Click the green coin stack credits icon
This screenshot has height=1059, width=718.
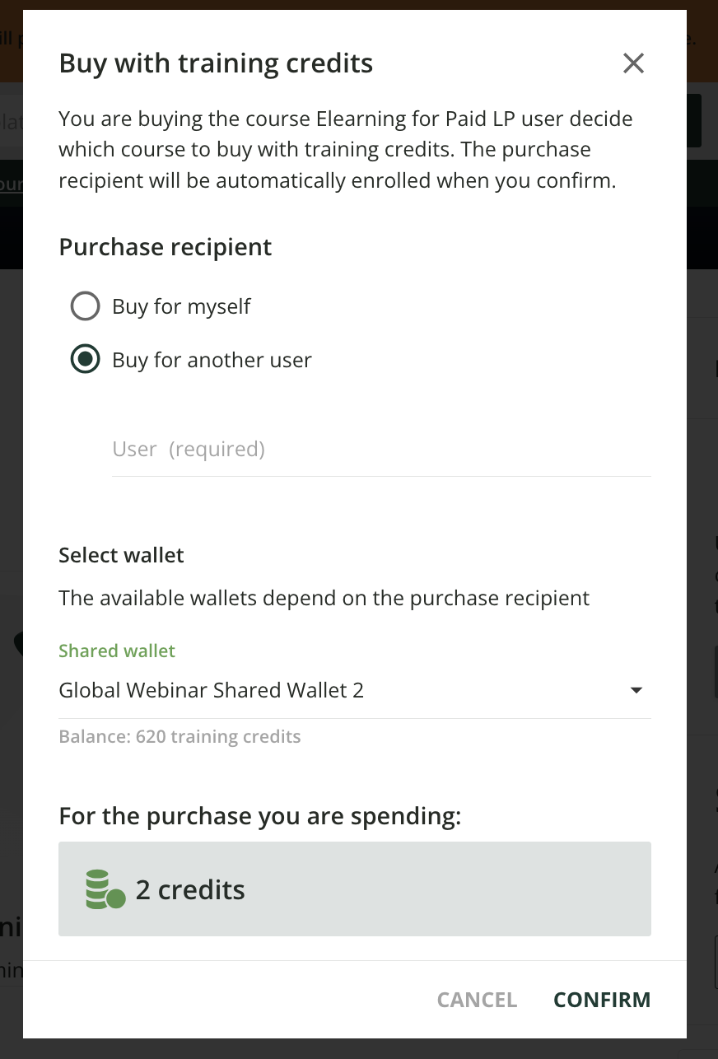point(105,889)
